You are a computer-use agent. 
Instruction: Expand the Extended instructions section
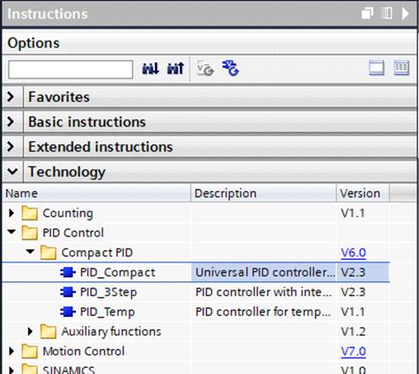(x=10, y=146)
